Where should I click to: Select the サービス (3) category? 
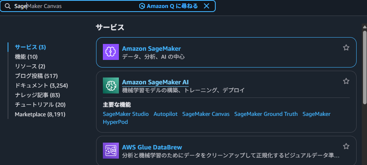click(x=30, y=47)
